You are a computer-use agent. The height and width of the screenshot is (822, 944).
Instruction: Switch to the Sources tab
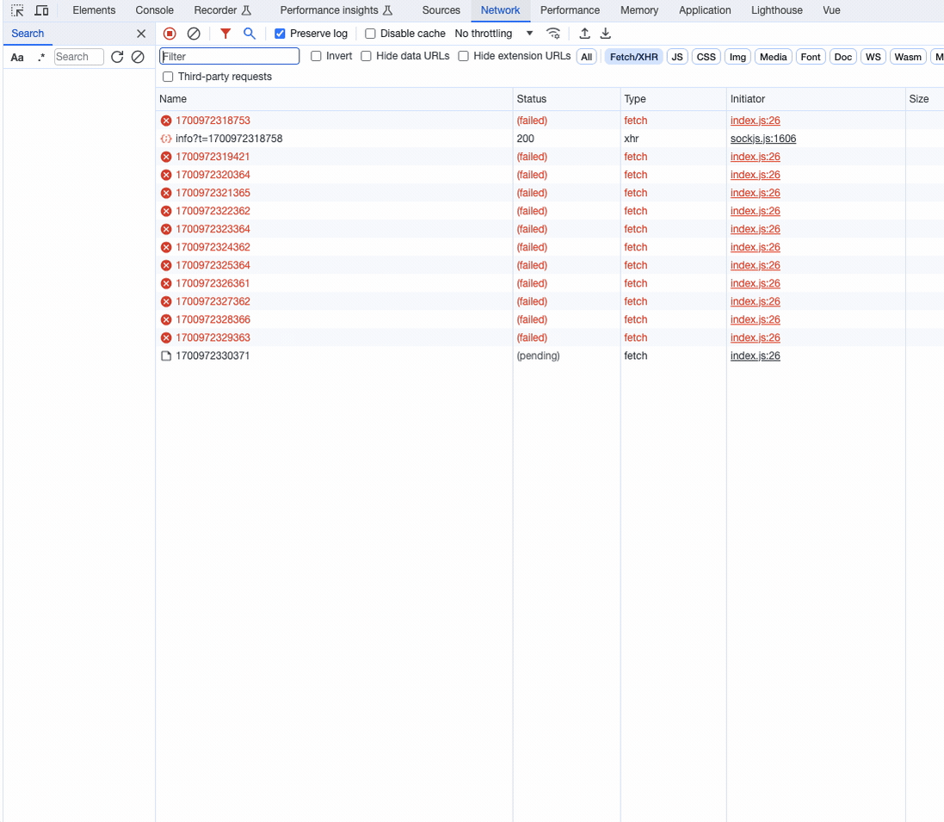point(441,10)
